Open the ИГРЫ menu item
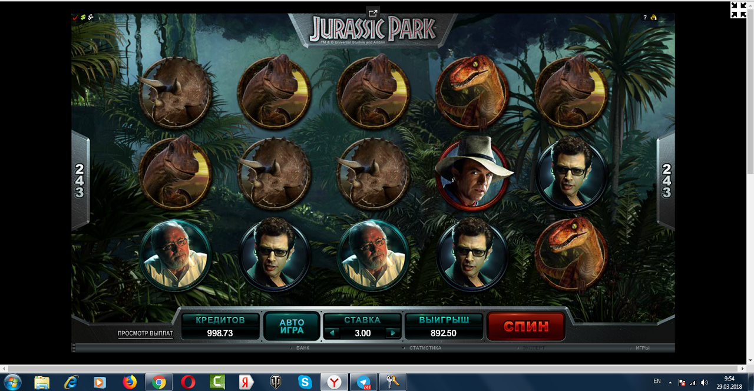The width and height of the screenshot is (754, 391). tap(642, 348)
